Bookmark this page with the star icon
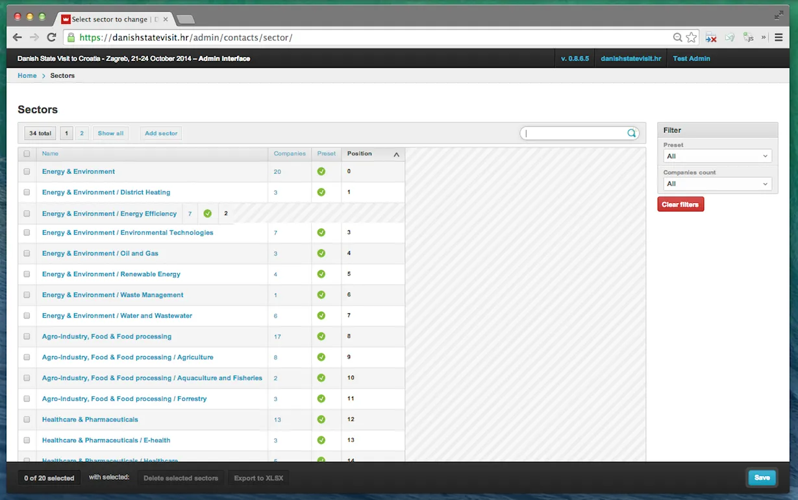Image resolution: width=798 pixels, height=500 pixels. click(692, 38)
